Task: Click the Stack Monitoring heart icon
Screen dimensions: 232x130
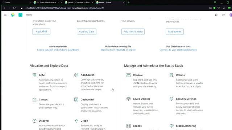Action: pyautogui.click(x=171, y=126)
